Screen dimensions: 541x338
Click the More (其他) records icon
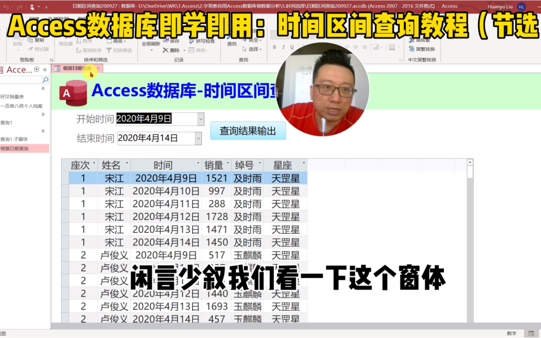192,50
